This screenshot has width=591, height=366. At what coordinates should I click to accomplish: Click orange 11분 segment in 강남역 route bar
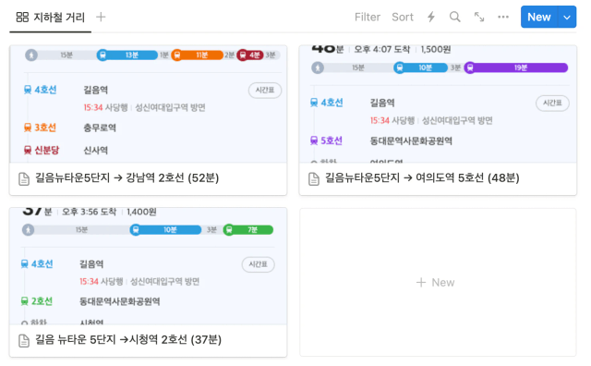[x=197, y=55]
